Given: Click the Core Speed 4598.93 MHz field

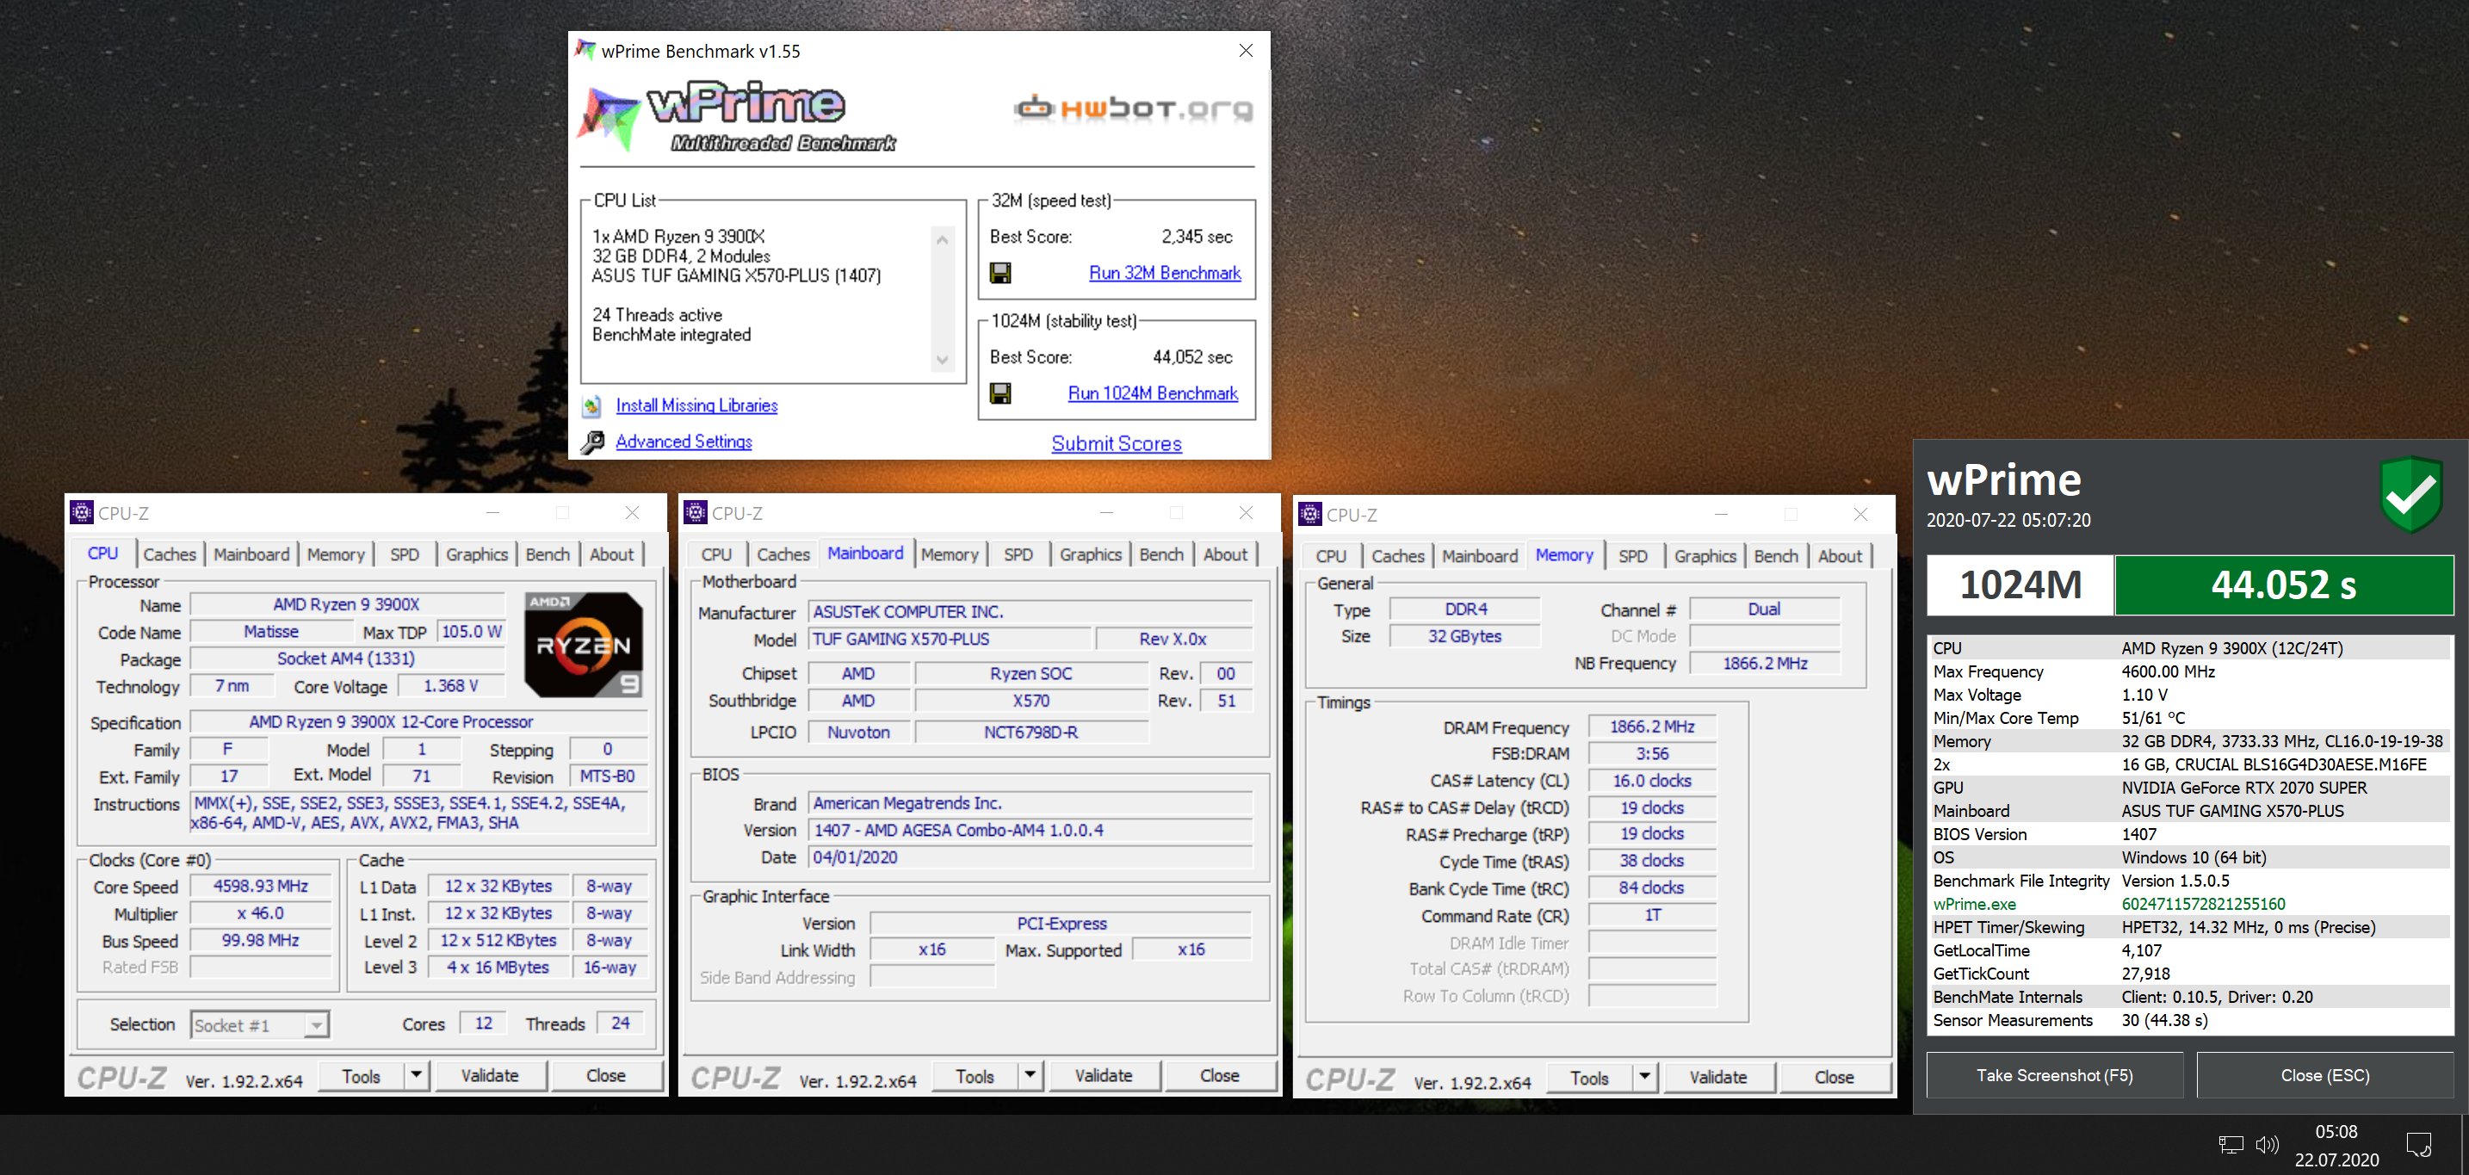Looking at the screenshot, I should pos(261,887).
